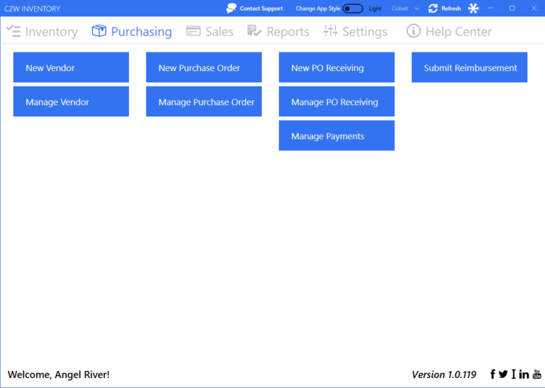This screenshot has width=545, height=388.
Task: Click the New Vendor button
Action: click(71, 67)
